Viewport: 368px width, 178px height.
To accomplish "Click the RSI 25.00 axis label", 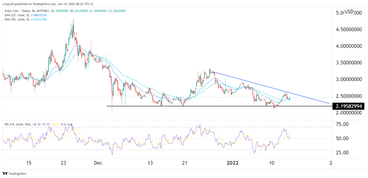I will click(342, 153).
